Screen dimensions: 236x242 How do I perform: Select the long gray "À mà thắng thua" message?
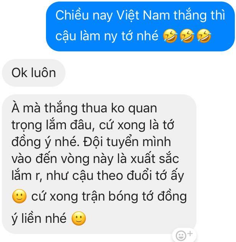tap(99, 164)
